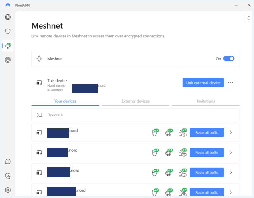Screen dimensions: 254x198
Task: Click hand permission icon in second device row
Action: [155, 152]
